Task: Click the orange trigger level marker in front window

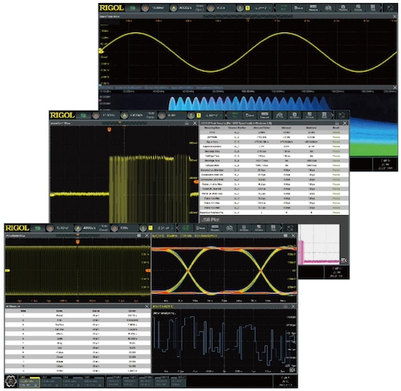Action: tap(148, 271)
